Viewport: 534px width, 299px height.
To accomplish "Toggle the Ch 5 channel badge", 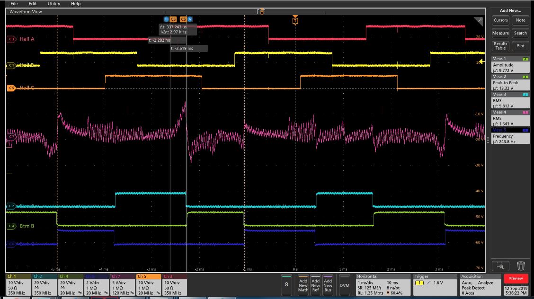I will pyautogui.click(x=148, y=285).
